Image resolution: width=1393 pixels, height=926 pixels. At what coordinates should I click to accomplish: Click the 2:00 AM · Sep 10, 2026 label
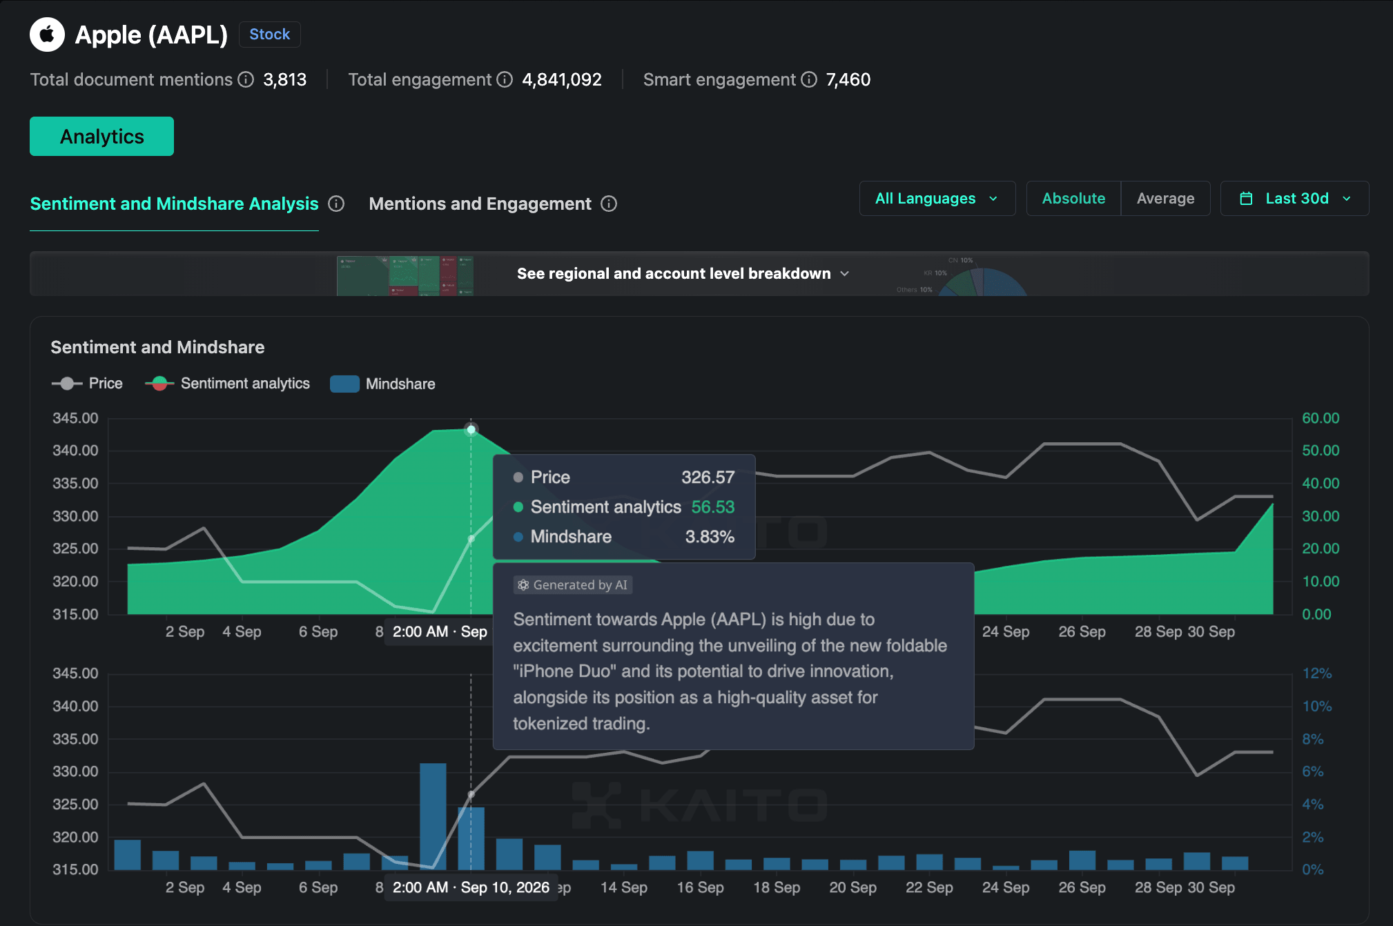[471, 887]
